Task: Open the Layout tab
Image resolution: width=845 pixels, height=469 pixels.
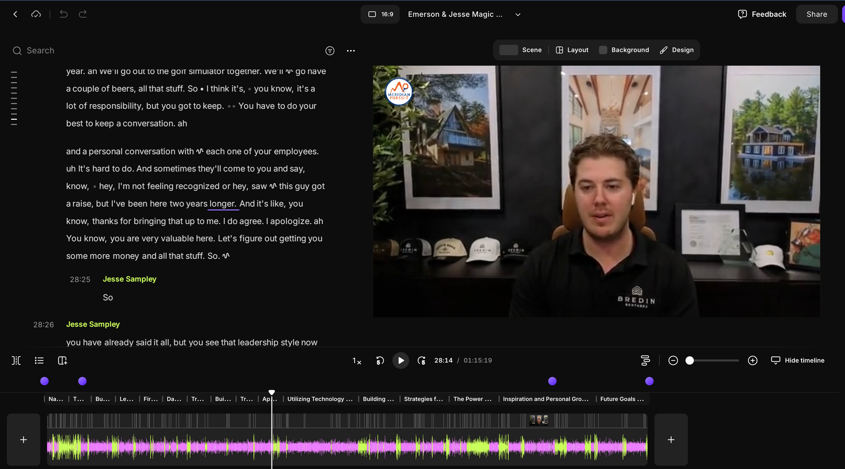Action: (572, 50)
